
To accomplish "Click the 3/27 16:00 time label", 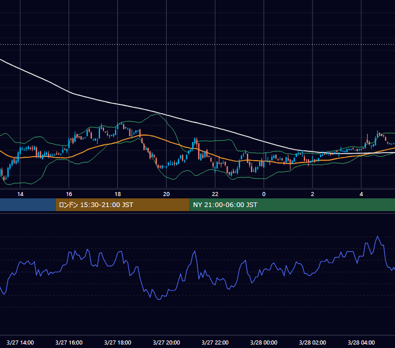I will pyautogui.click(x=69, y=342).
